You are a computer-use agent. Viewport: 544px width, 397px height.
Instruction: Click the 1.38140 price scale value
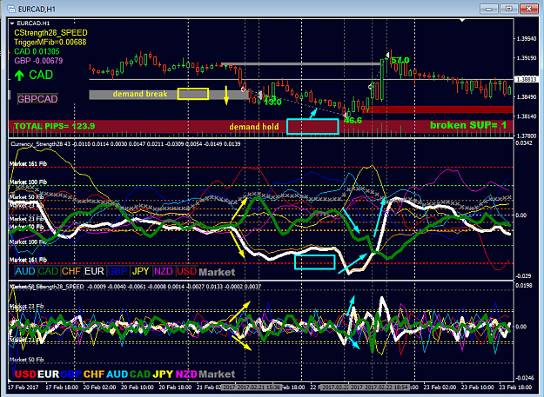point(527,116)
